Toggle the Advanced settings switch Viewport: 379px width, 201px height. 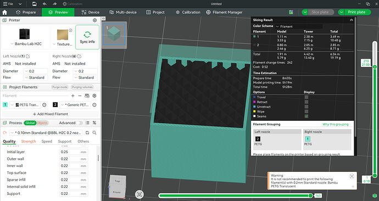(x=79, y=123)
